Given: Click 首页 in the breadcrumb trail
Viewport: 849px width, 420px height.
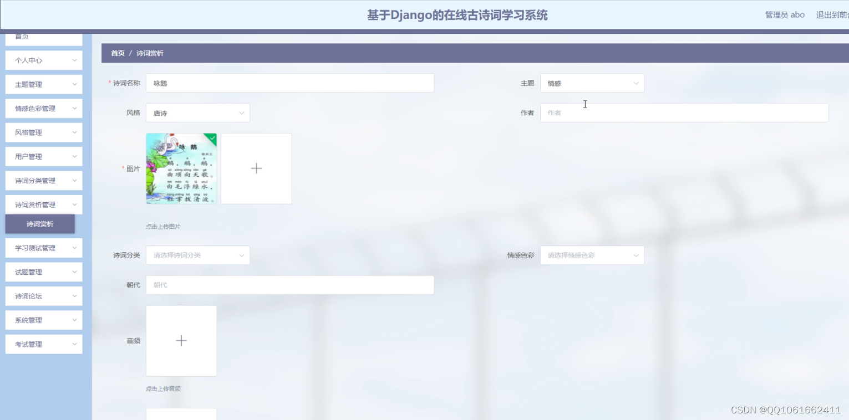Looking at the screenshot, I should 117,53.
